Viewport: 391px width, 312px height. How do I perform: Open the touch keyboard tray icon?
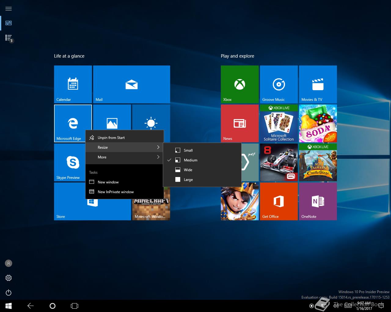[x=348, y=306]
